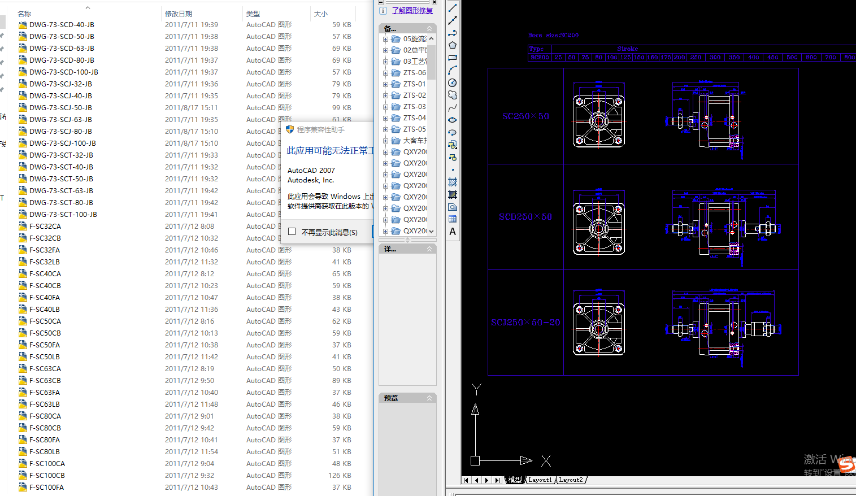Select the Polygon tool in draw toolbar
This screenshot has height=496, width=856.
pyautogui.click(x=453, y=45)
